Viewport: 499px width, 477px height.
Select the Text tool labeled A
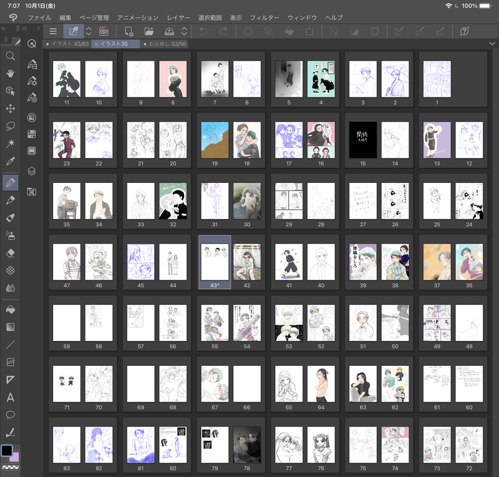coord(10,397)
